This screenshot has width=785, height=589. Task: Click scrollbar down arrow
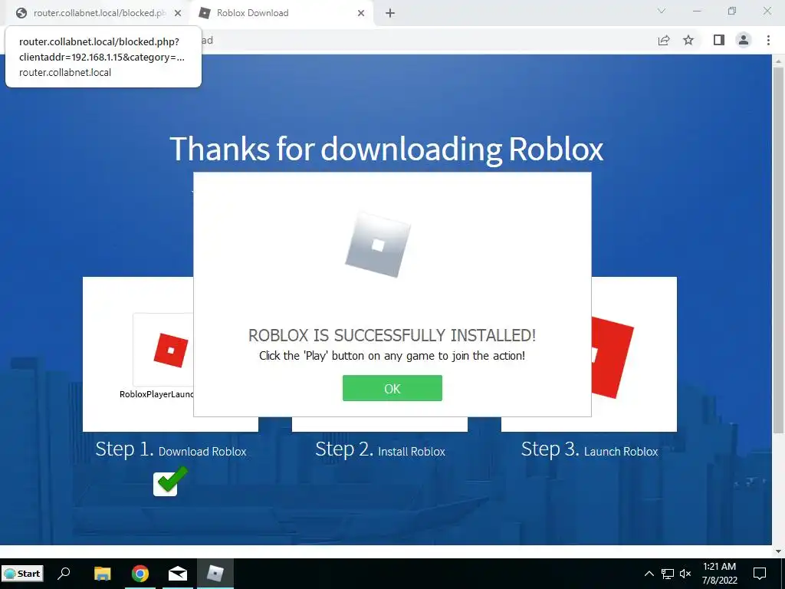coord(778,551)
